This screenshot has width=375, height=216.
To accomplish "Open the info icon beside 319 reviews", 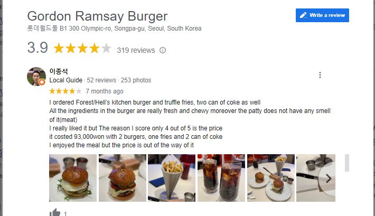I will [x=163, y=50].
